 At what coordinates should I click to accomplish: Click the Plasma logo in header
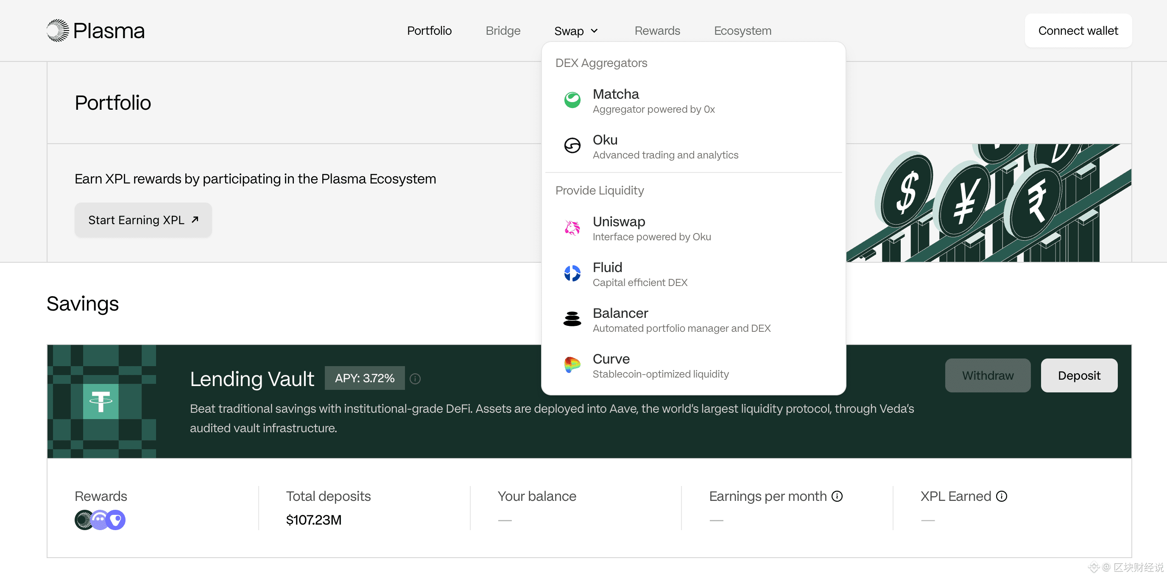coord(95,31)
